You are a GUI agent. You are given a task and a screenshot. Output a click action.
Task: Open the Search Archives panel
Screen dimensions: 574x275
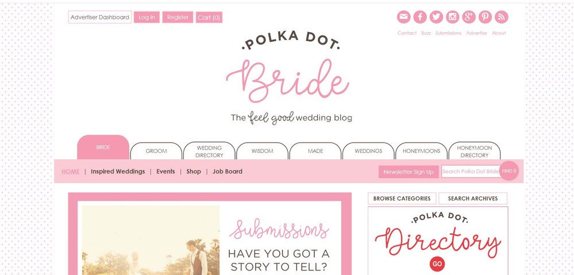coord(473,198)
